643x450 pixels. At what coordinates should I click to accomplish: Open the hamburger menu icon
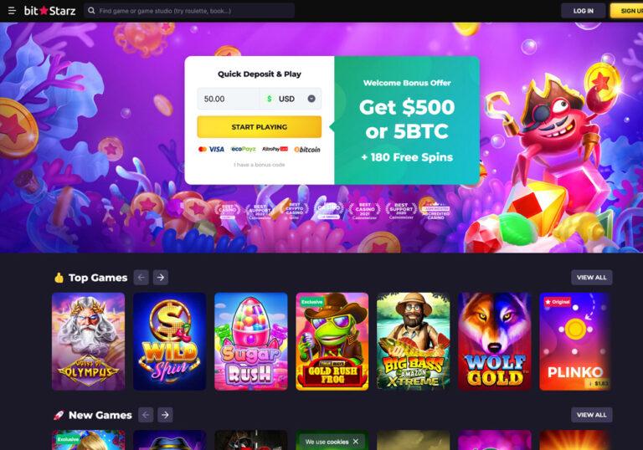(12, 11)
